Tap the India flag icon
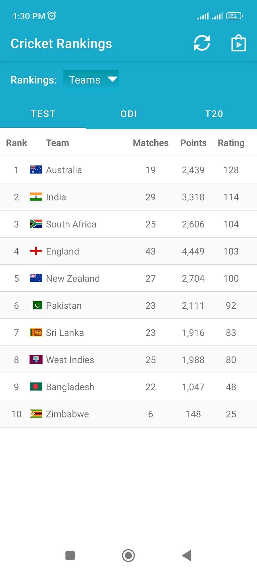 [x=36, y=197]
